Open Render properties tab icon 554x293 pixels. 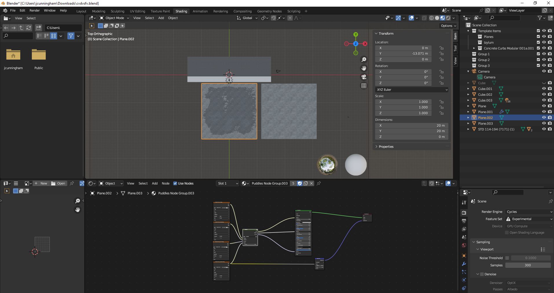coord(464,213)
